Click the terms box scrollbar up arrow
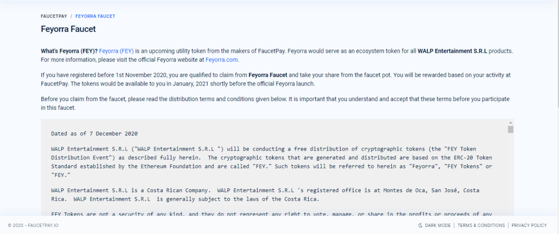The width and height of the screenshot is (559, 234). (510, 122)
